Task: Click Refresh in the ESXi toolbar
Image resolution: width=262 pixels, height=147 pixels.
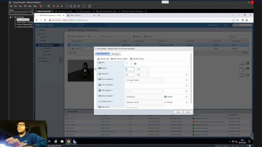Action: pos(137,36)
